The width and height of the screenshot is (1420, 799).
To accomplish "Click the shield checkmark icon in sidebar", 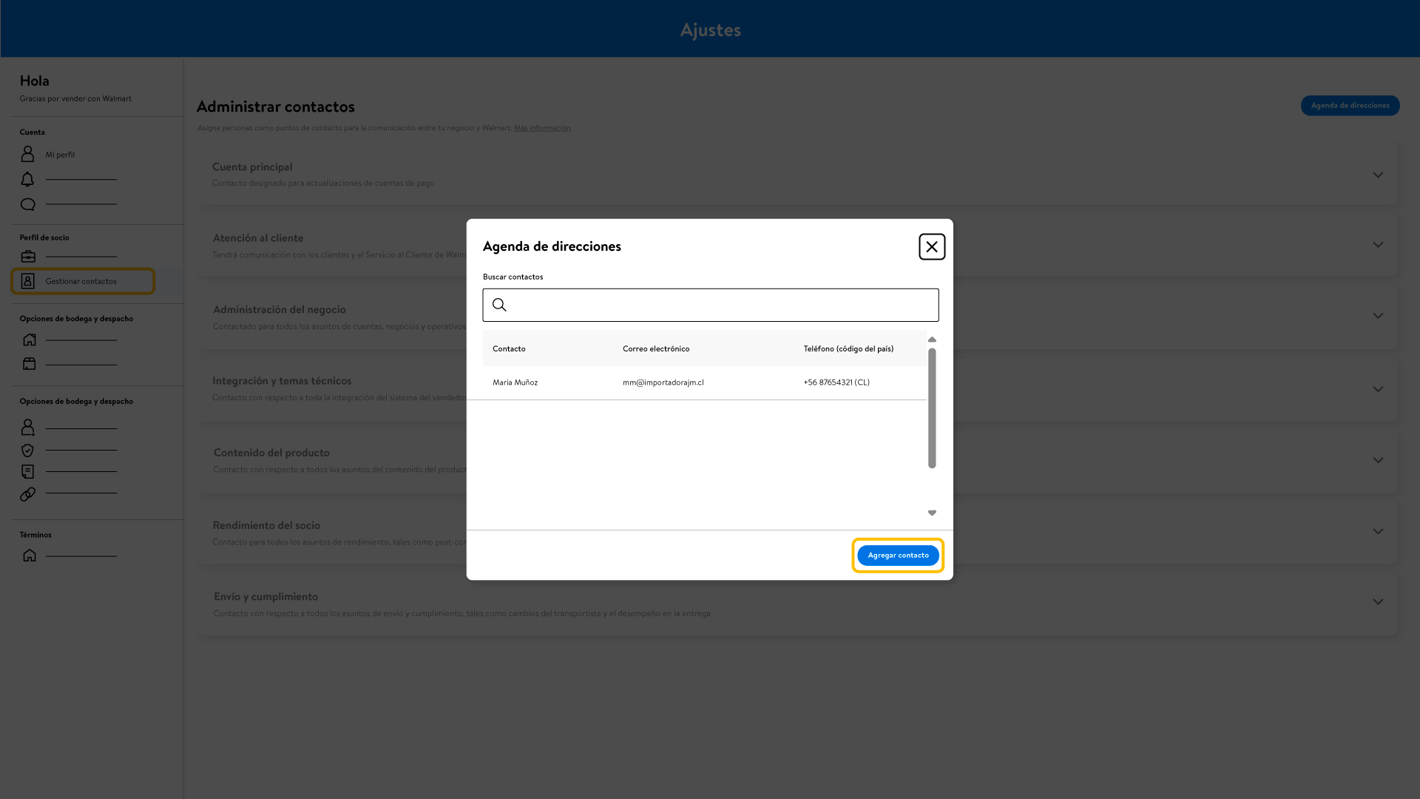I will tap(27, 451).
